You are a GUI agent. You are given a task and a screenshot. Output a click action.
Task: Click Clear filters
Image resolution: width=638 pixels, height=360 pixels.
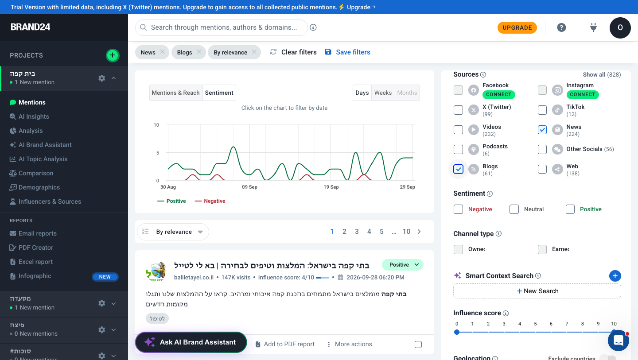(293, 52)
